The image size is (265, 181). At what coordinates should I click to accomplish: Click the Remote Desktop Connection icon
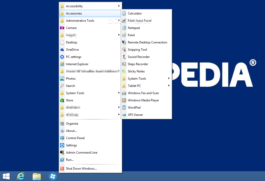click(124, 42)
